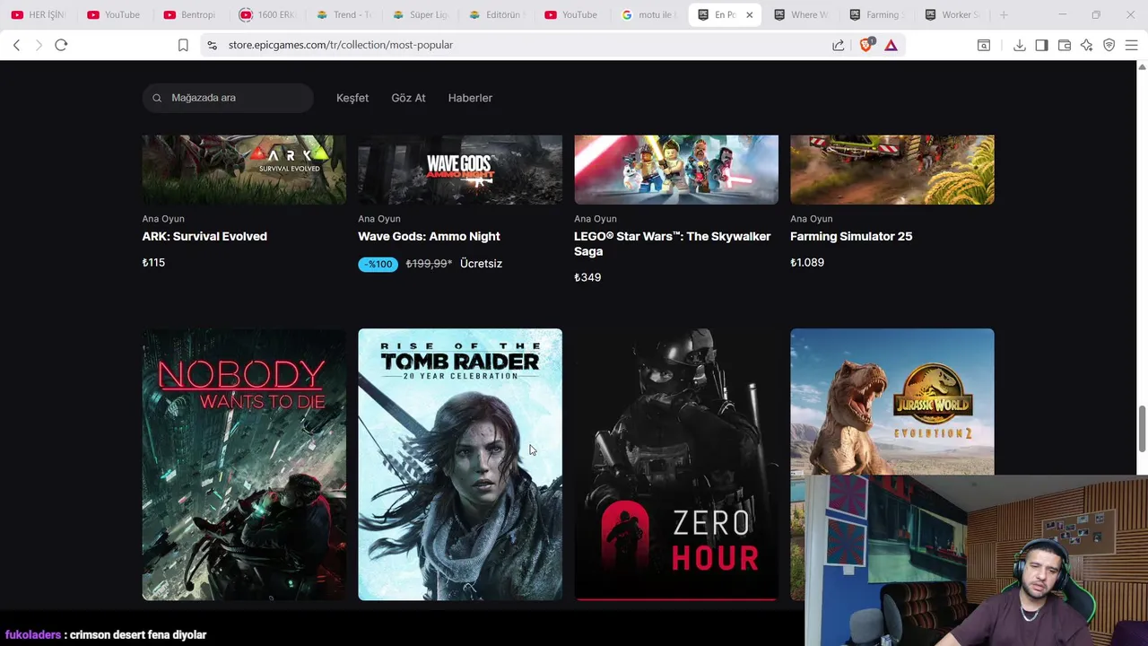Open the Brave VPN icon
Image resolution: width=1148 pixels, height=646 pixels.
1109,45
